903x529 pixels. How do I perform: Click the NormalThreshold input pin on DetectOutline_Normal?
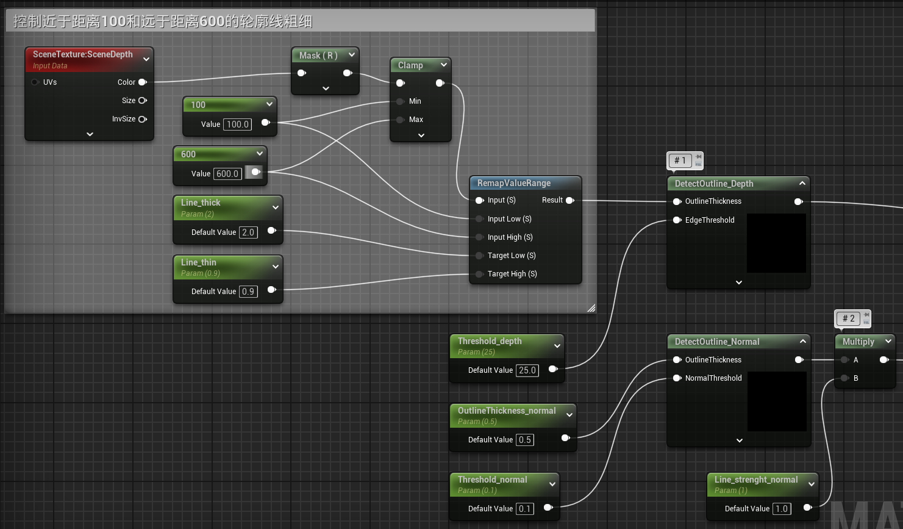(x=677, y=378)
